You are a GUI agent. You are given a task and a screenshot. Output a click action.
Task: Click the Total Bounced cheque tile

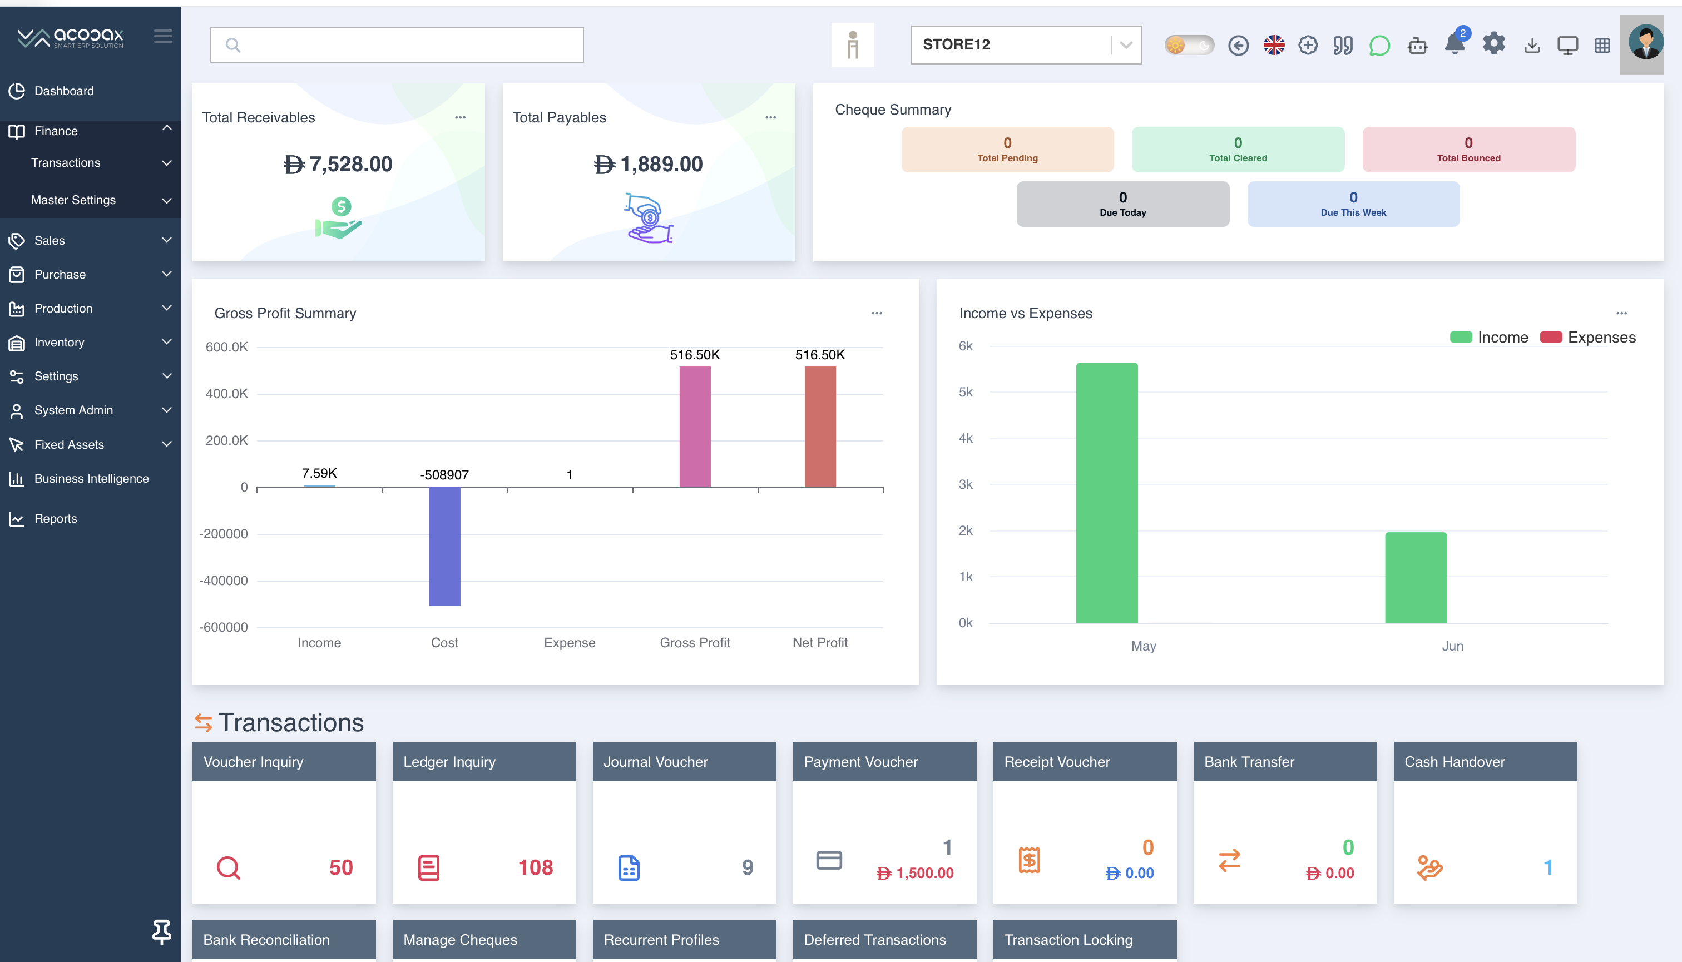pyautogui.click(x=1468, y=150)
